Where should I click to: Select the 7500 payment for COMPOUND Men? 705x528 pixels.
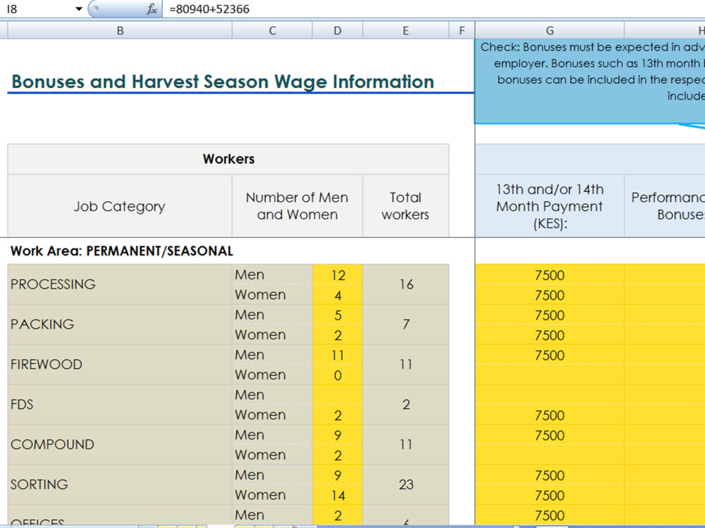[x=549, y=434]
